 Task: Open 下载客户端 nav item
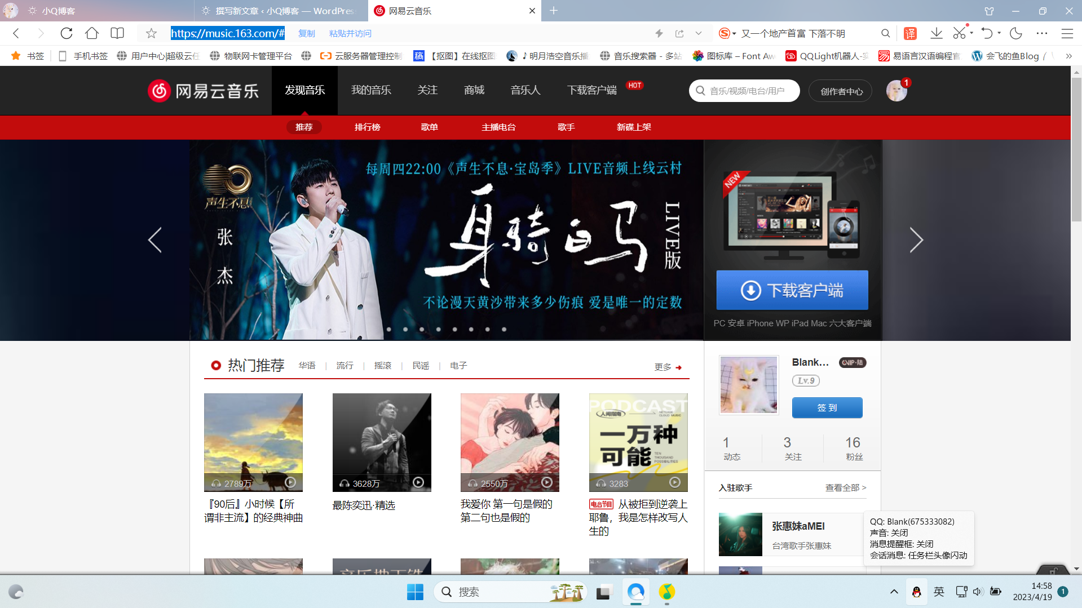(x=591, y=90)
